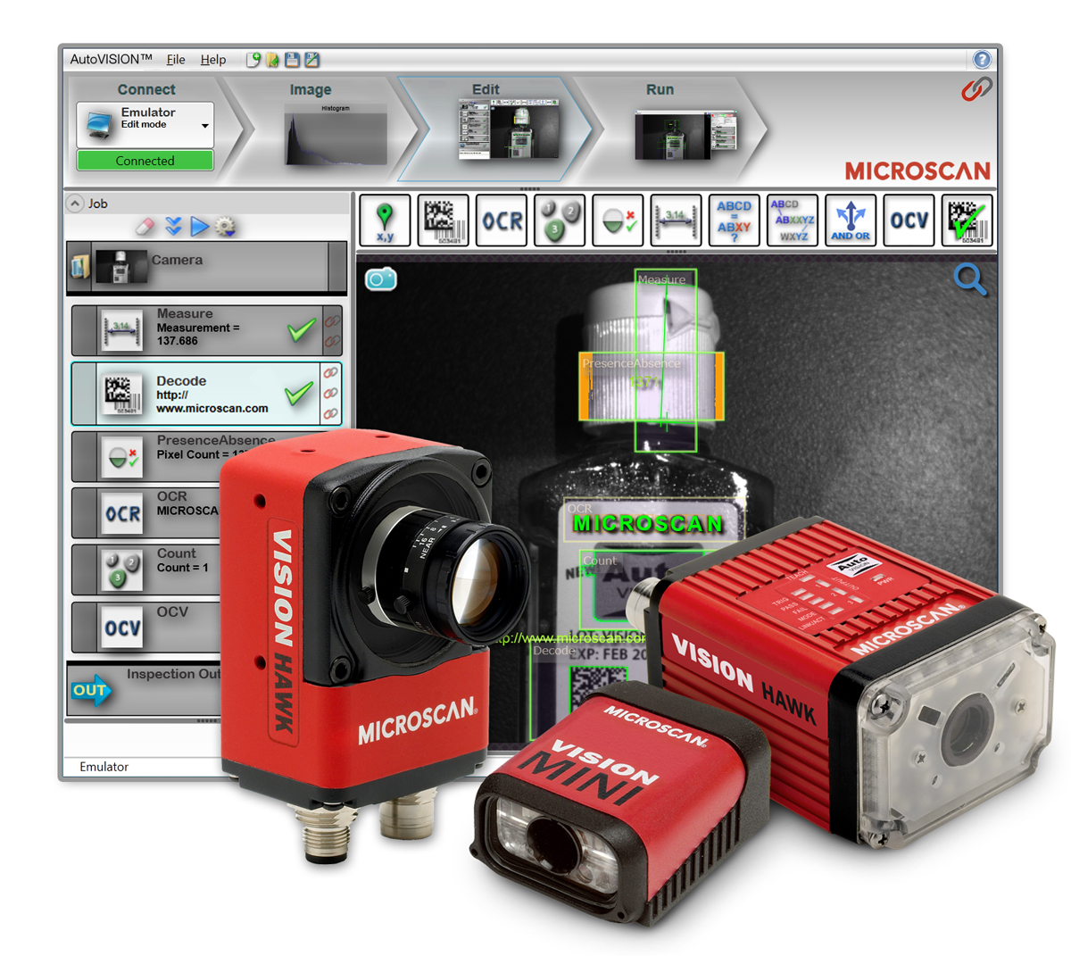Select the OCR tool in the toolbar
Screen dimensions: 1071x956
click(x=502, y=220)
